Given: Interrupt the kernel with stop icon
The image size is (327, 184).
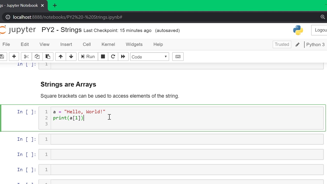Looking at the screenshot, I should [x=103, y=57].
